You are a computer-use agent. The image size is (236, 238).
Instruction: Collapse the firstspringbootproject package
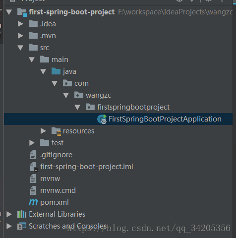pyautogui.click(x=77, y=107)
